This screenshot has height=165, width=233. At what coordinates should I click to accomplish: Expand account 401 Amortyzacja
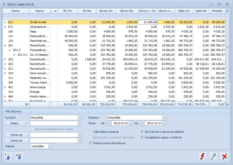5,87
